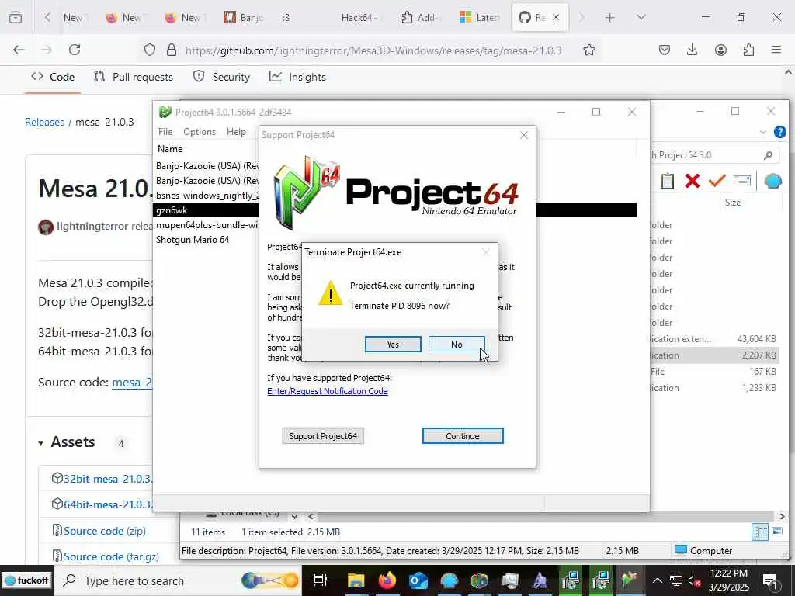Viewport: 795px width, 596px height.
Task: Open a new browser tab with plus
Action: (x=610, y=18)
